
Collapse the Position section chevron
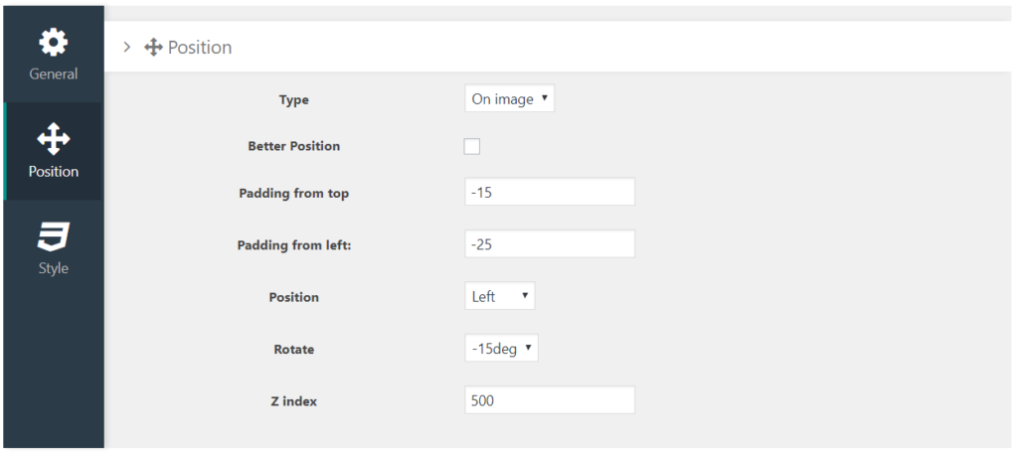(127, 47)
